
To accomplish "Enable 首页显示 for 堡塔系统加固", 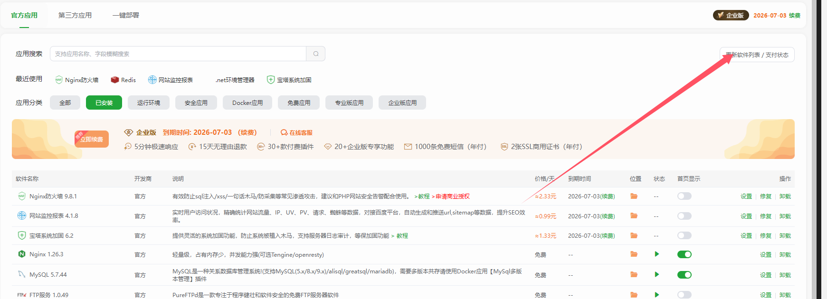I will (684, 235).
